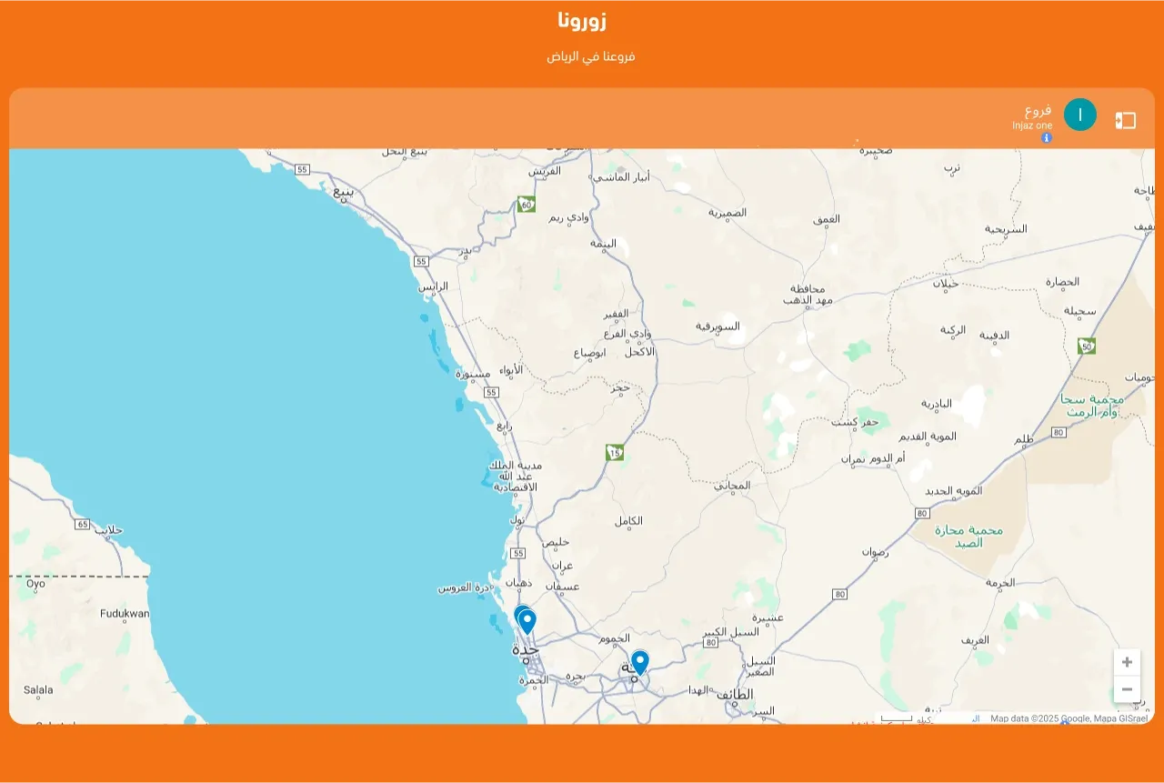Click the green route 60 shield
This screenshot has width=1164, height=783.
[527, 204]
